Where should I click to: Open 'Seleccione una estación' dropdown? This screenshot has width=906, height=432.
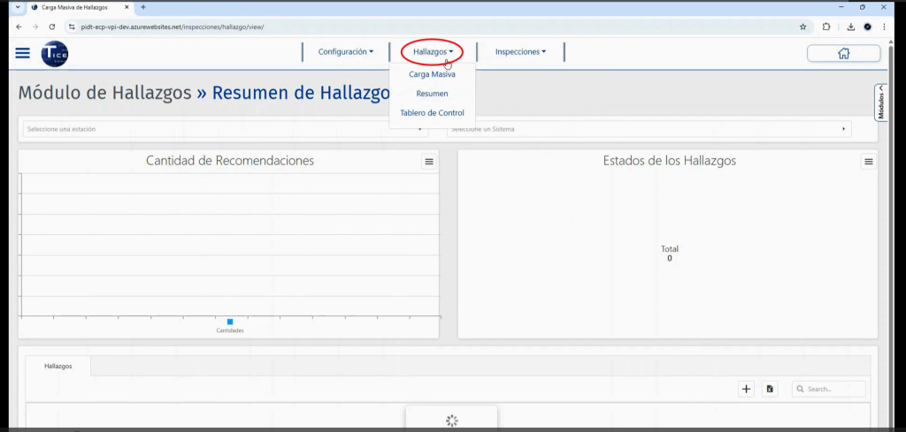pos(224,129)
